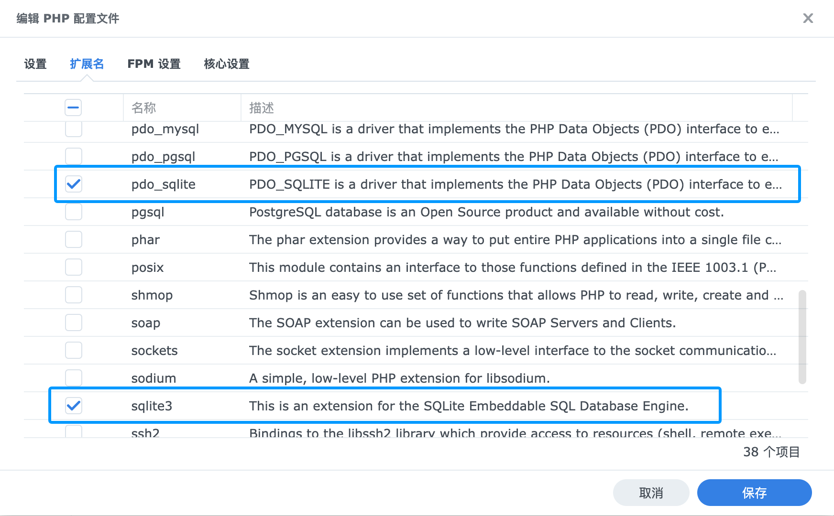834x516 pixels.
Task: Enable the pdo_pgsql extension checkbox
Action: coord(74,156)
